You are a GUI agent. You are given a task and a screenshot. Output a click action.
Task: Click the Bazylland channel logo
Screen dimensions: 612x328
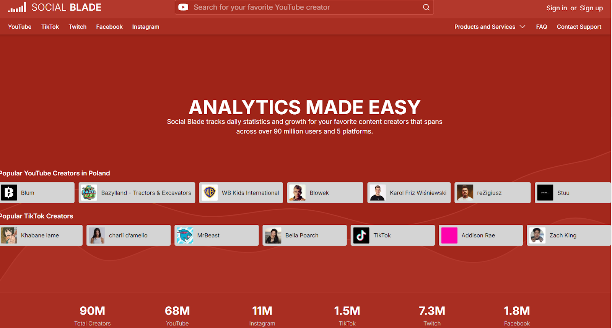coord(89,193)
